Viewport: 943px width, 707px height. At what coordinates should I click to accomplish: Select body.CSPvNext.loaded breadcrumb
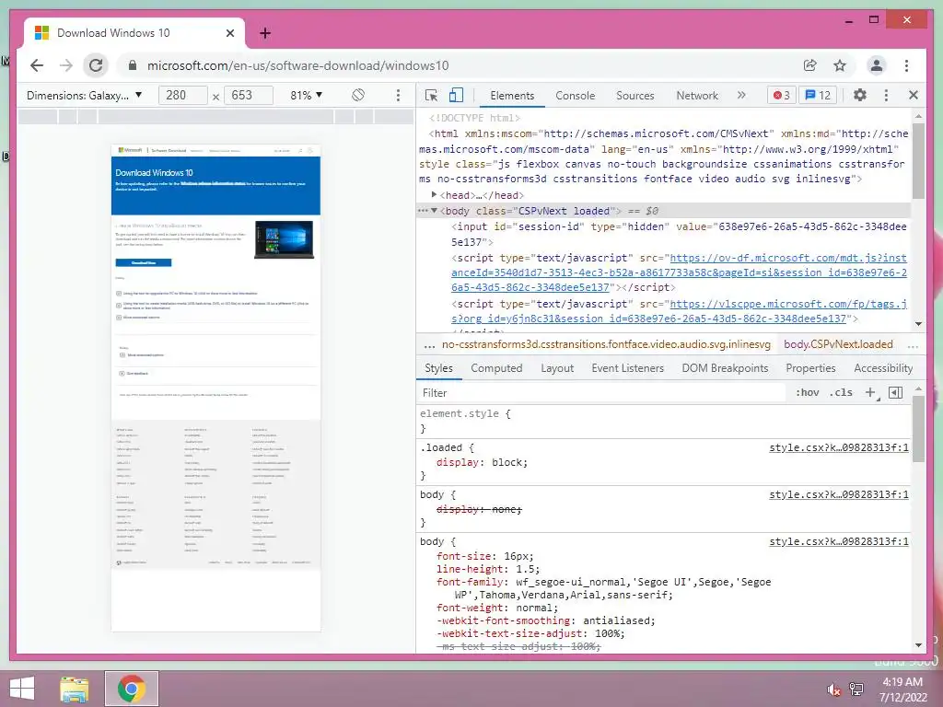click(x=838, y=344)
